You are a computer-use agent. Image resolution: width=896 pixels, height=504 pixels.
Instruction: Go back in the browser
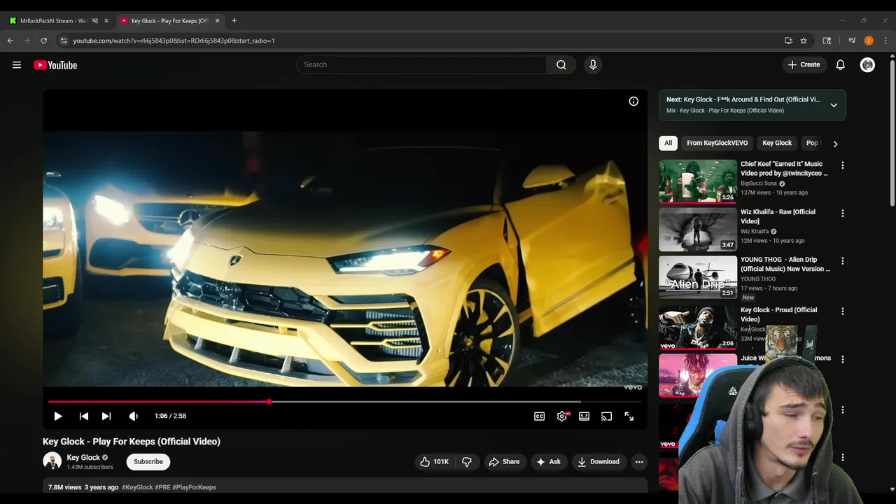[x=10, y=41]
